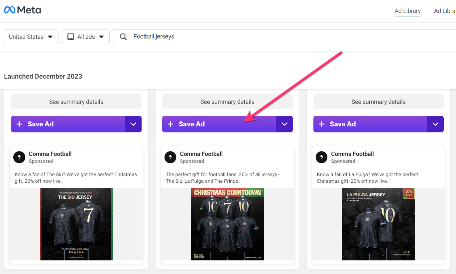The width and height of the screenshot is (456, 274).
Task: Click the Sponsored label on La Pulga ad
Action: click(x=343, y=161)
